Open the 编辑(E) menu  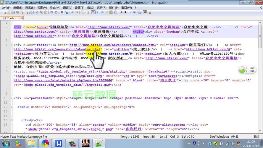(18, 8)
